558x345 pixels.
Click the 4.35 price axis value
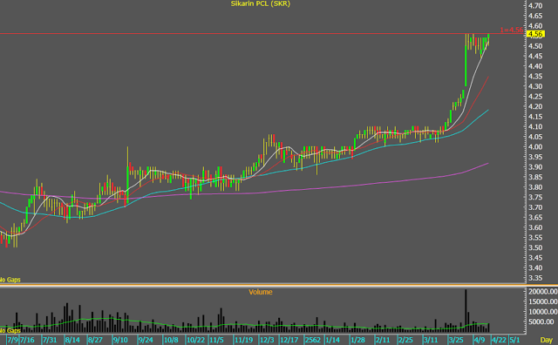[x=535, y=76]
